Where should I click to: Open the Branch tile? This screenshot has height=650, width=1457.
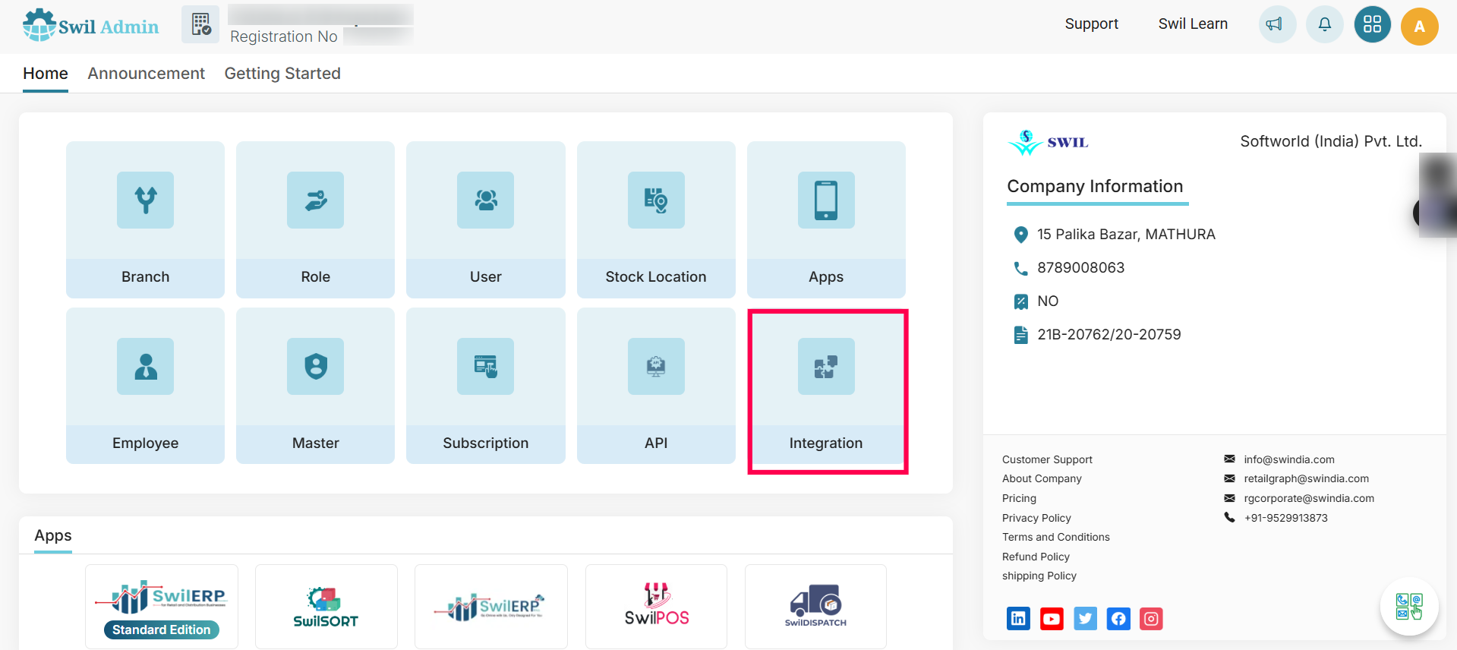tap(145, 219)
